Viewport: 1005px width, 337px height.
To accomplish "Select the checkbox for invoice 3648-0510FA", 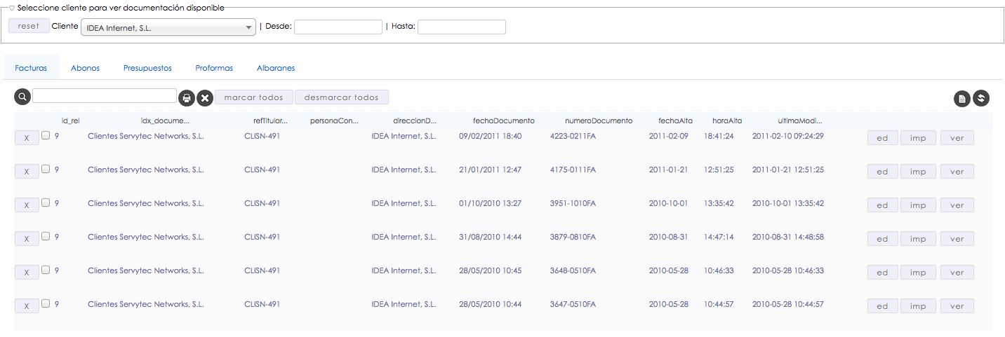I will [x=46, y=270].
